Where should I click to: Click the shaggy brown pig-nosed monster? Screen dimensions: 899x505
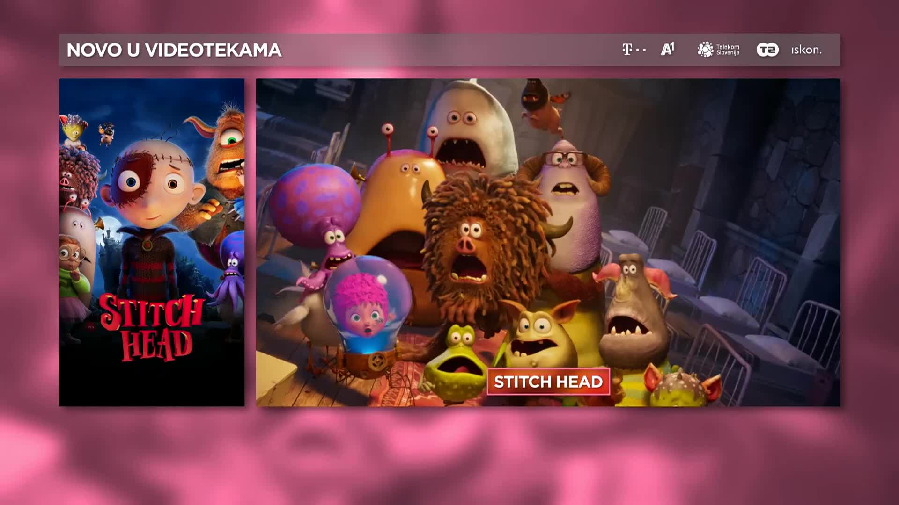(x=473, y=243)
